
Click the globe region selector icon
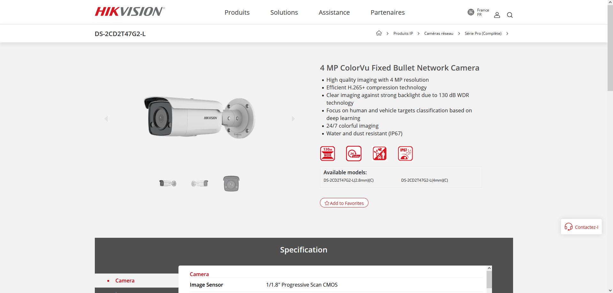point(471,12)
